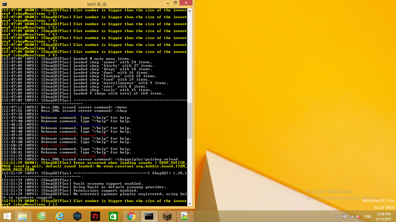
Task: Open console system menu icon in title bar
Action: pos(4,3)
